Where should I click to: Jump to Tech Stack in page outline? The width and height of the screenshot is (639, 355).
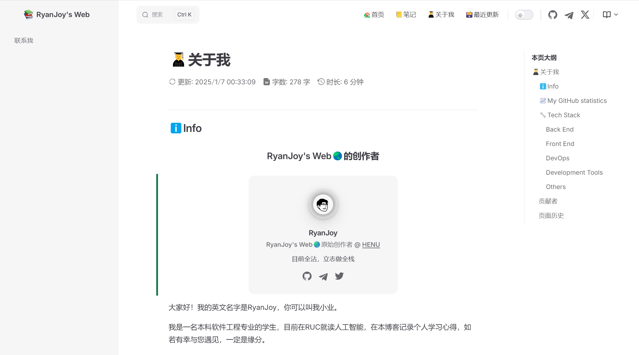(564, 115)
